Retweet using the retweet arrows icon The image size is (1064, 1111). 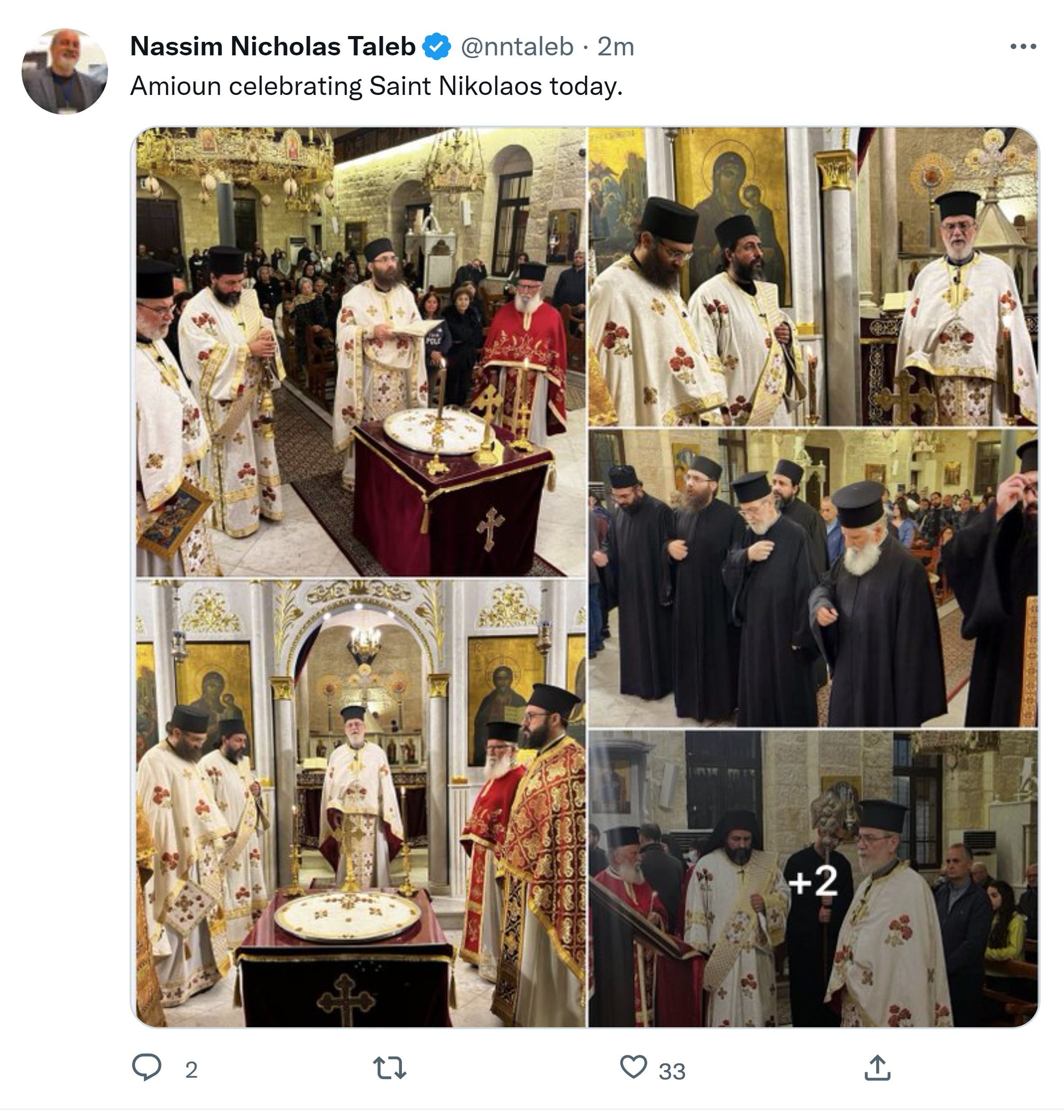click(x=390, y=1068)
